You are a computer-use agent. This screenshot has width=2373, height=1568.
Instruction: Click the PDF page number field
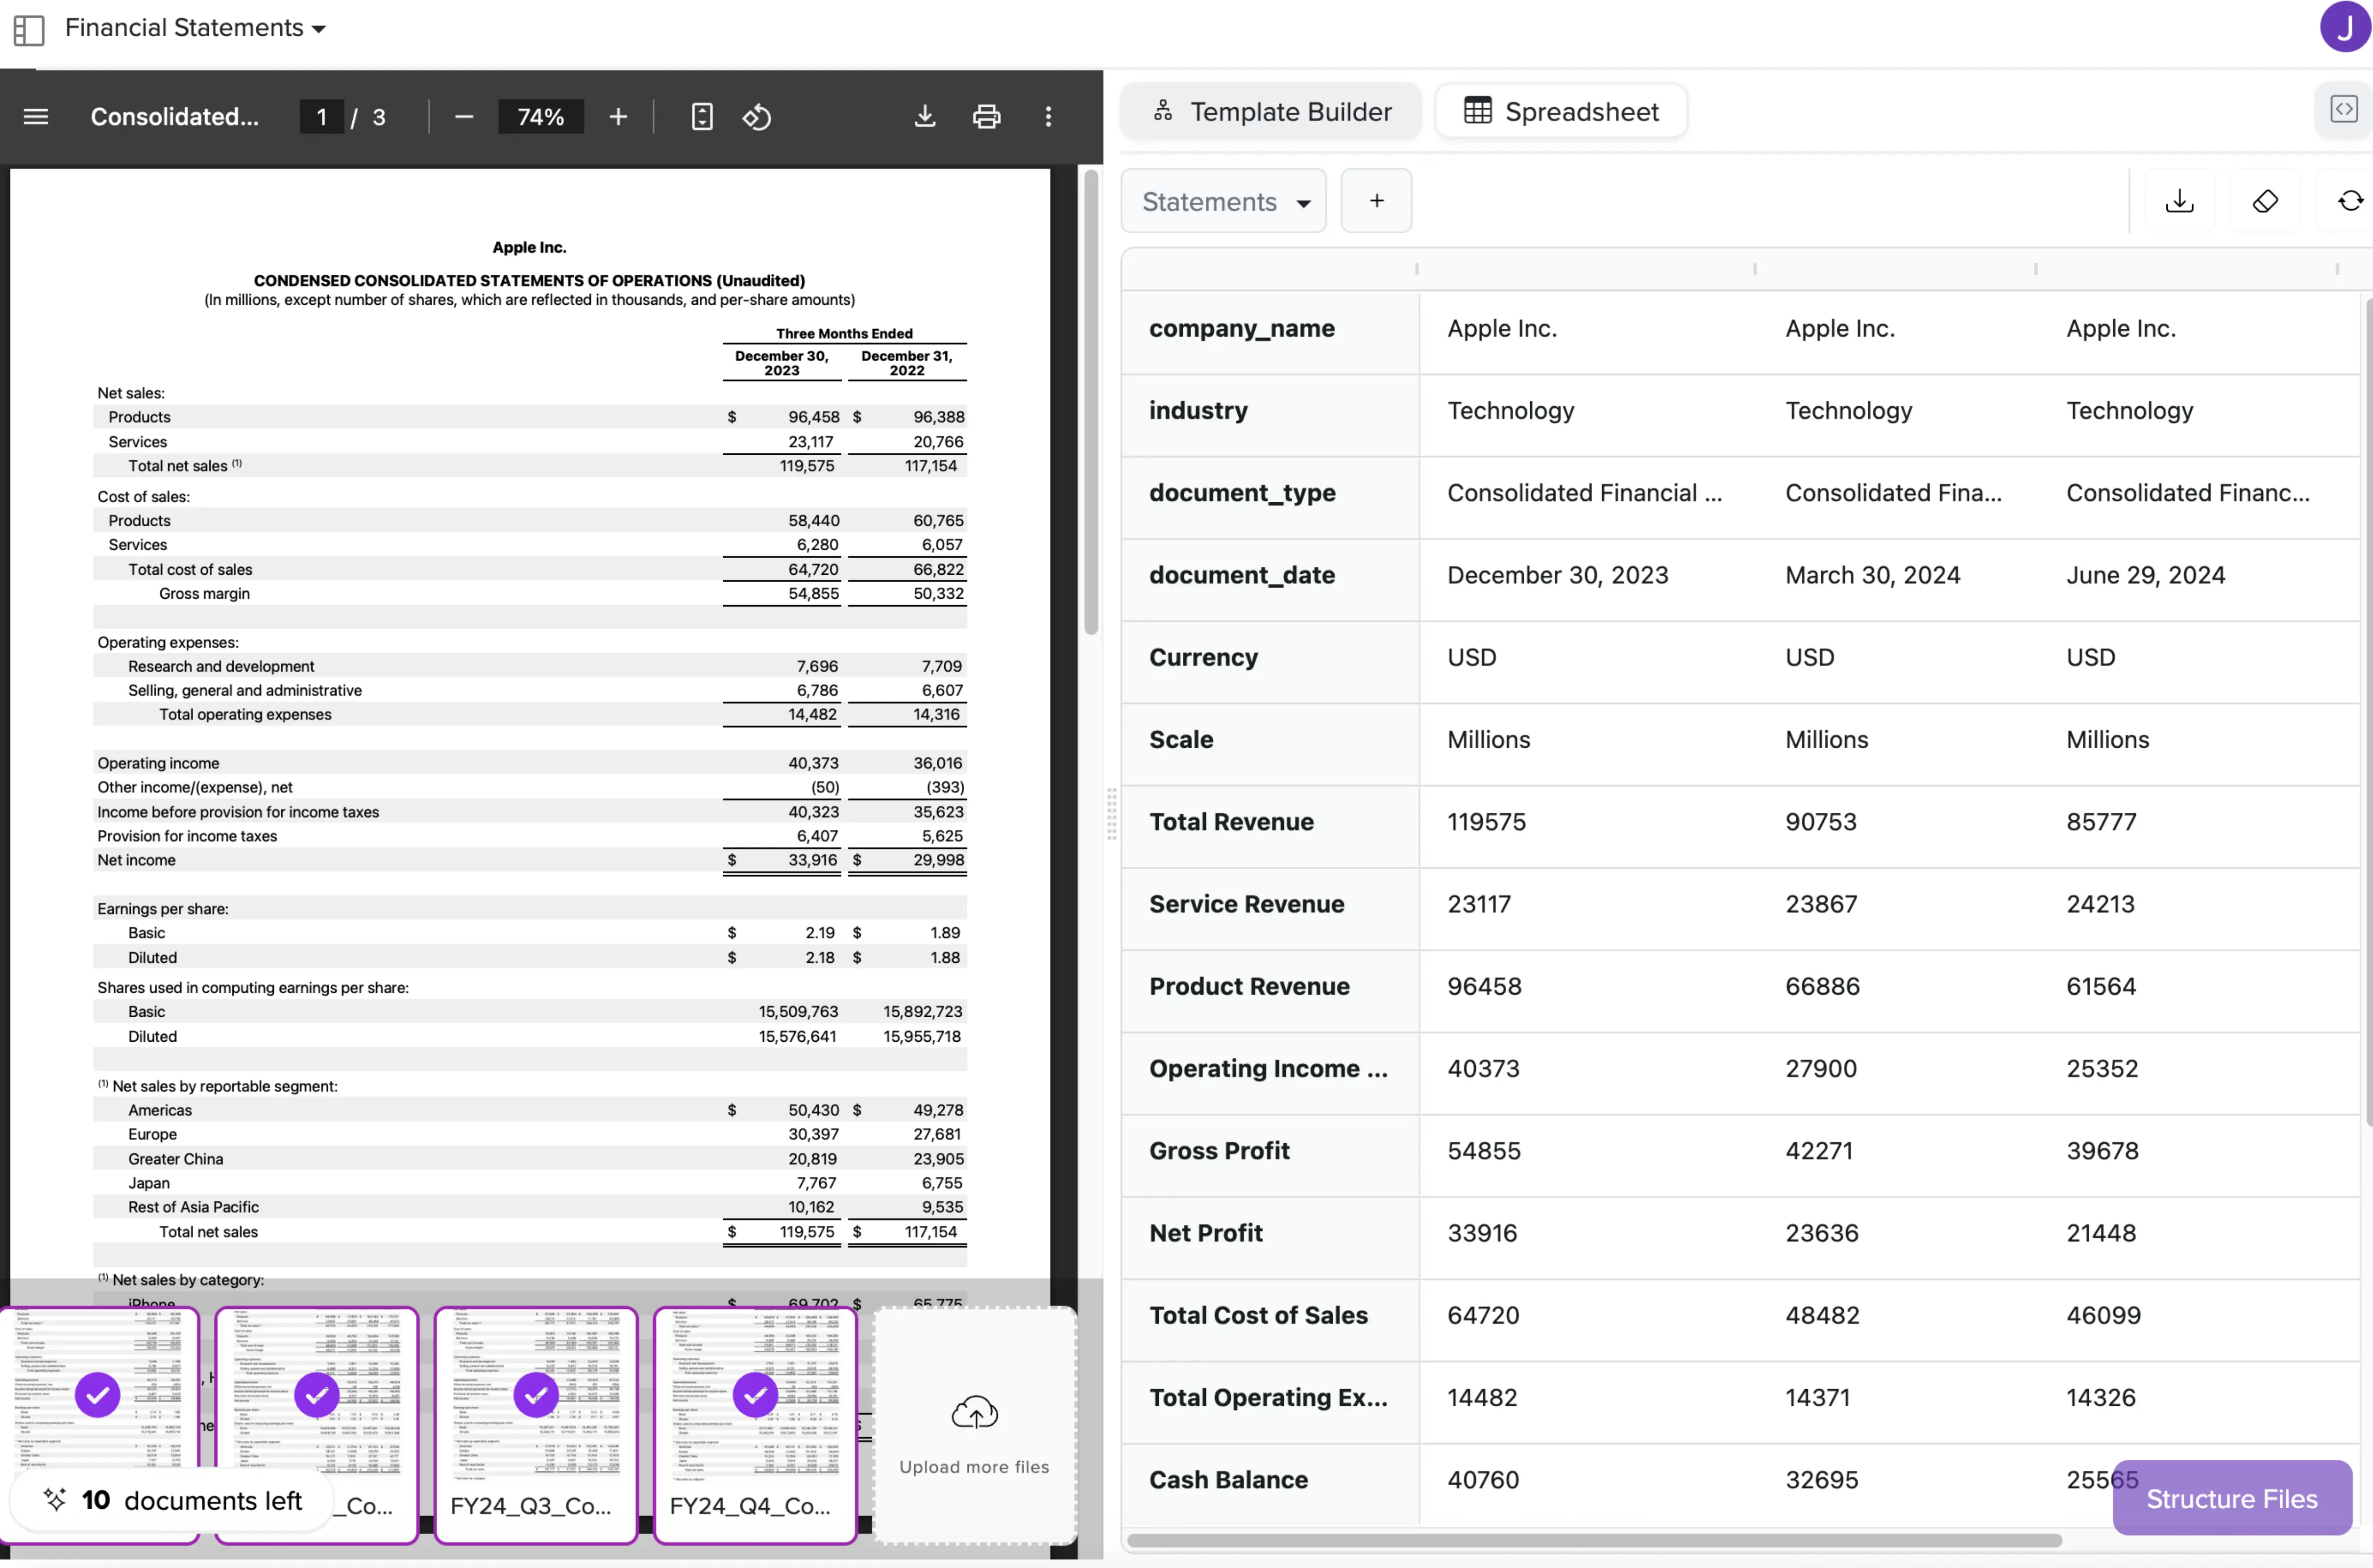321,117
